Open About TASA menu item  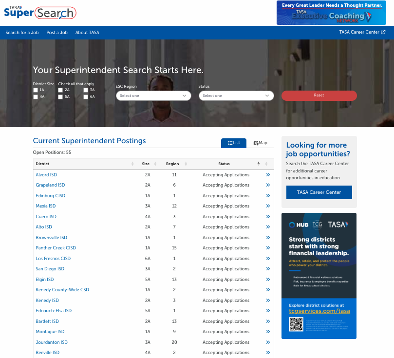[87, 33]
